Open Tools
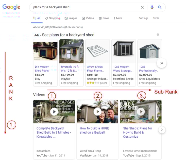The image size is (186, 164). 156,18
